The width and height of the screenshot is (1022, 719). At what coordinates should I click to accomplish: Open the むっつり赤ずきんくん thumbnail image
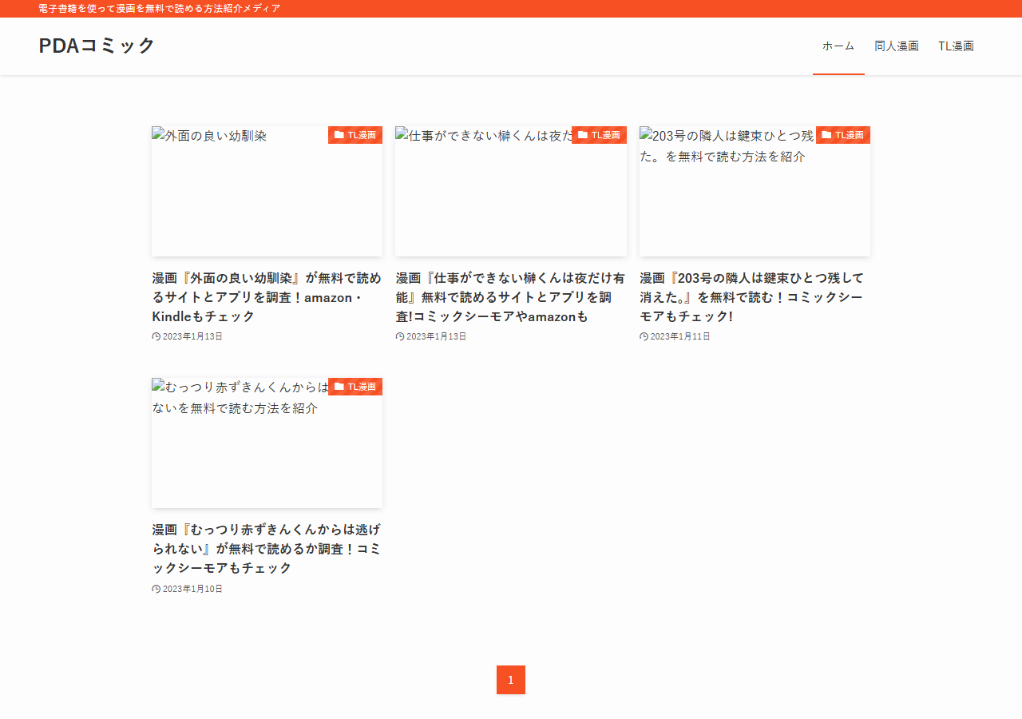pyautogui.click(x=267, y=443)
